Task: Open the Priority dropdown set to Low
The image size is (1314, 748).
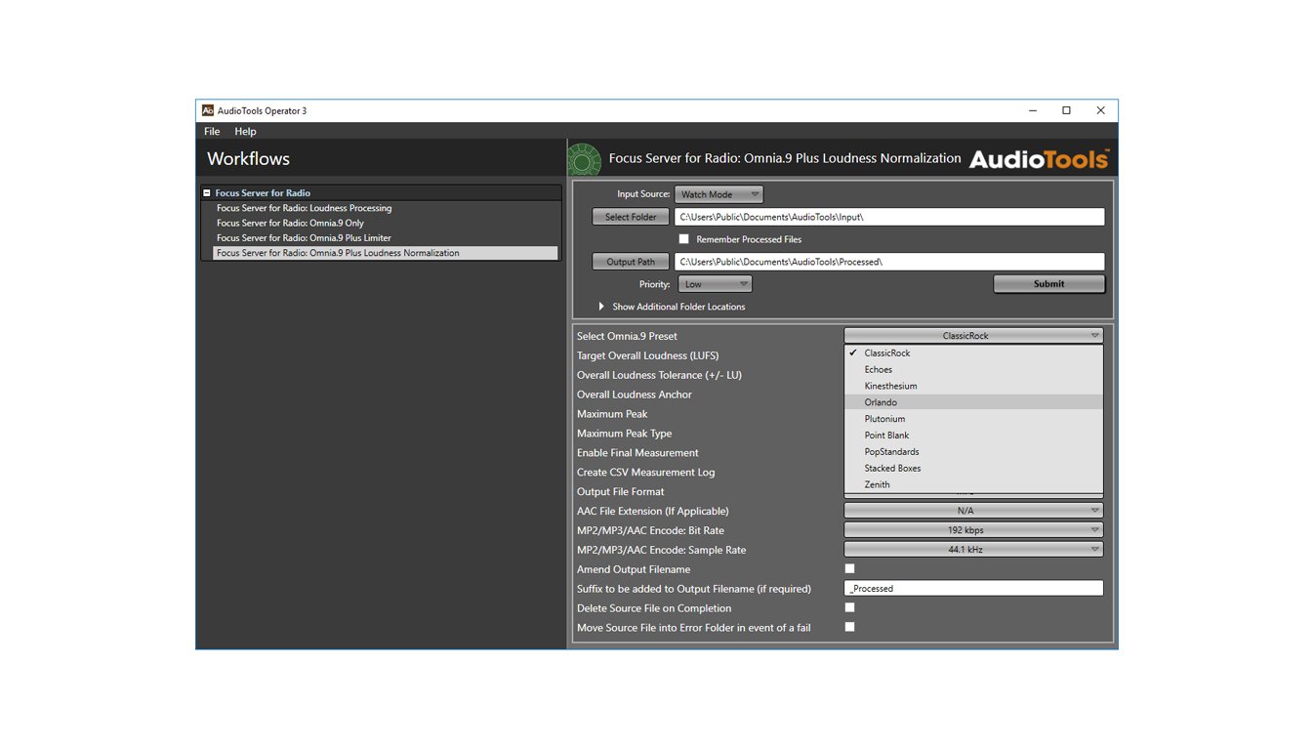Action: (715, 283)
